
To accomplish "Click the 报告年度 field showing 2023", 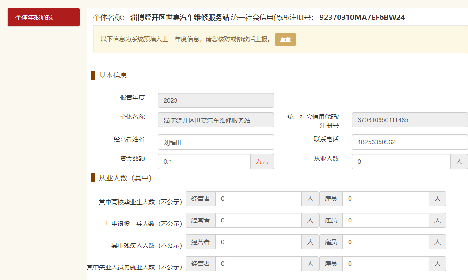I will (216, 100).
